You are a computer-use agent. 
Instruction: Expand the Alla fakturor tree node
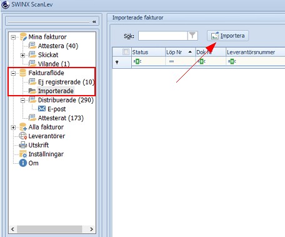[x=13, y=128]
